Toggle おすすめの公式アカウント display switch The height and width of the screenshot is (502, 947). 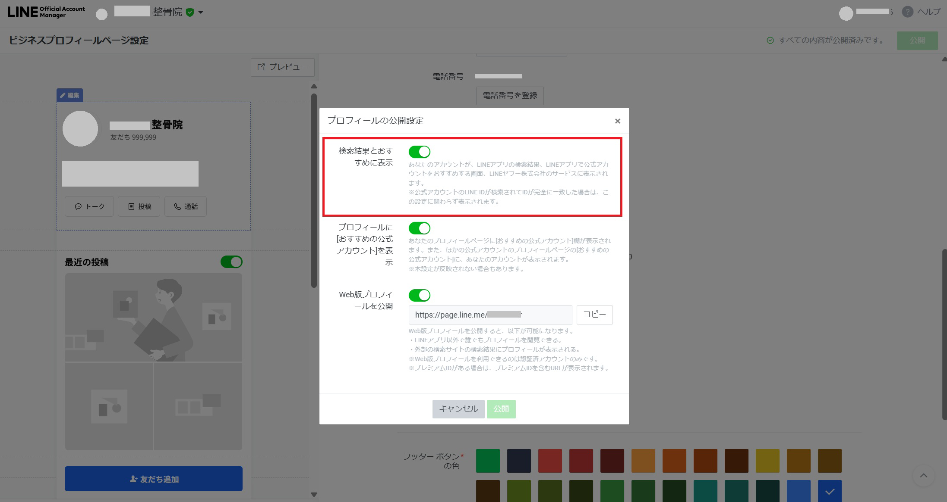click(x=420, y=228)
